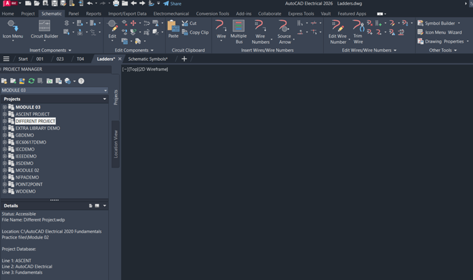This screenshot has height=280, width=473.
Task: Expand the WDDEMO project node
Action: point(4,191)
